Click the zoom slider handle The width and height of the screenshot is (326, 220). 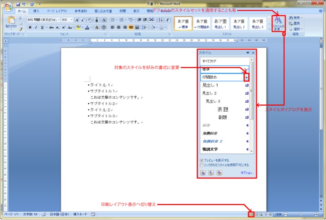point(301,214)
